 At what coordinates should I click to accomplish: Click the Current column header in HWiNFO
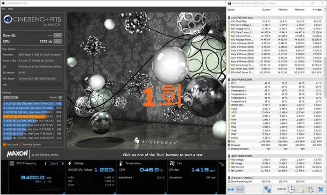pyautogui.click(x=266, y=10)
